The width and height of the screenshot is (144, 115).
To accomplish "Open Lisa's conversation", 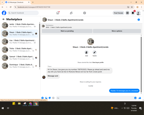I will tap(20, 42).
